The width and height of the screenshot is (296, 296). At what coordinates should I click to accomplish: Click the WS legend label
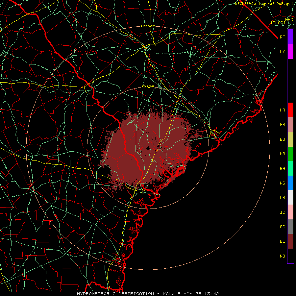click(283, 183)
